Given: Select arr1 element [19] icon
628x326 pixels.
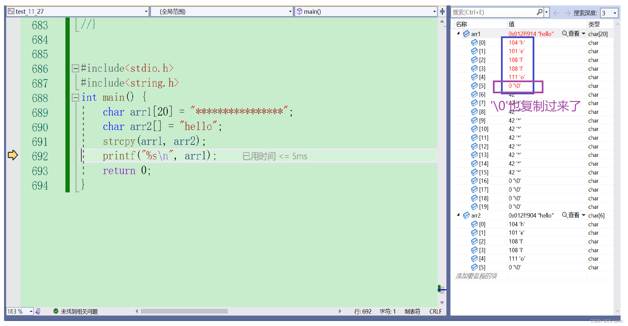Looking at the screenshot, I should tap(474, 206).
